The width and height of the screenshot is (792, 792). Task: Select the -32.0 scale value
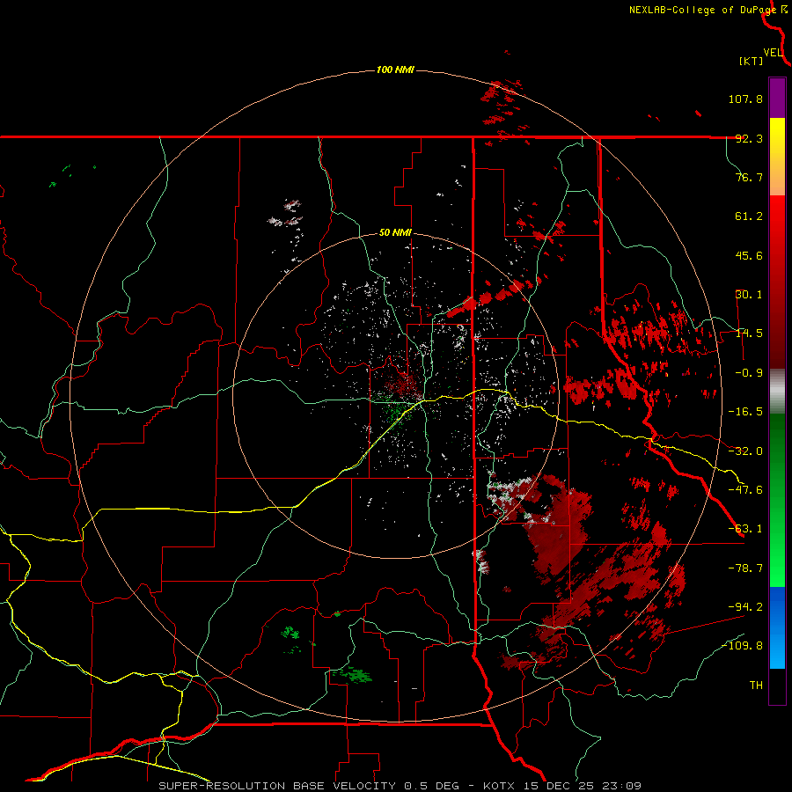click(745, 451)
